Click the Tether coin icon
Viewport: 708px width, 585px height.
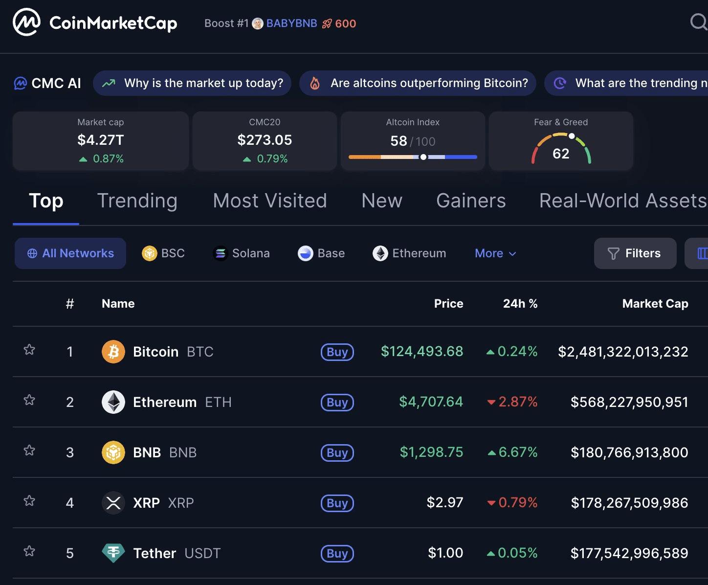(x=113, y=553)
